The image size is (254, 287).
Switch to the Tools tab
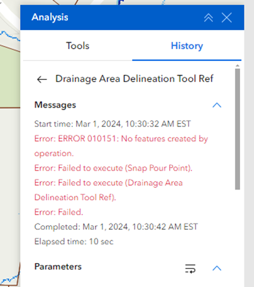coord(77,46)
